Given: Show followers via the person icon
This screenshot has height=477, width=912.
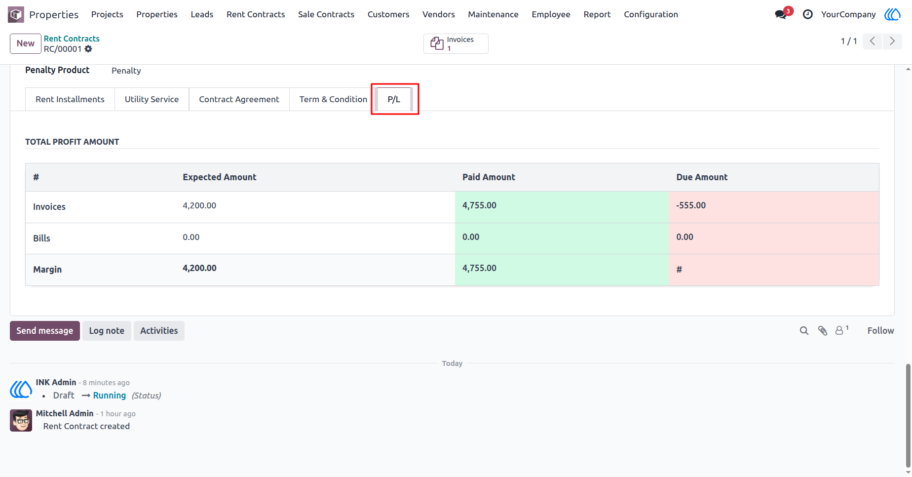Looking at the screenshot, I should coord(841,330).
